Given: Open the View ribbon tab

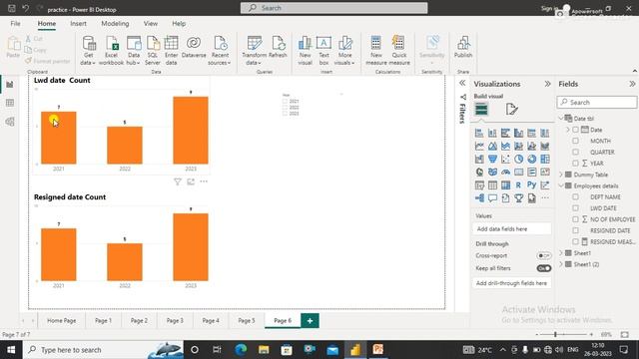Looking at the screenshot, I should tap(151, 24).
